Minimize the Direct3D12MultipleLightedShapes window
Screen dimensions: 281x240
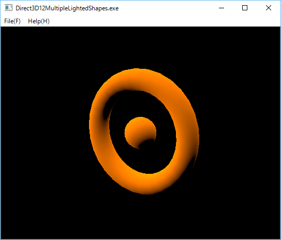pos(221,8)
